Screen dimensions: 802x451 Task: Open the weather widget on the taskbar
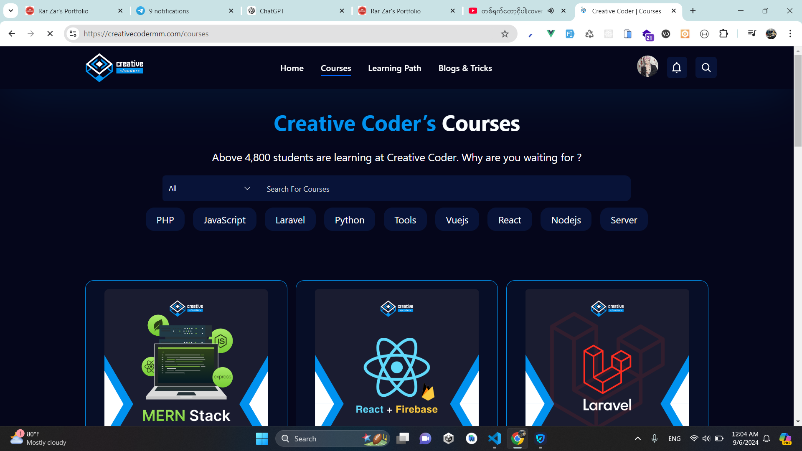click(x=38, y=438)
